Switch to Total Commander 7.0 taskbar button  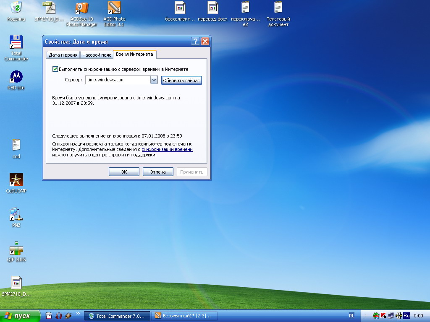point(117,316)
